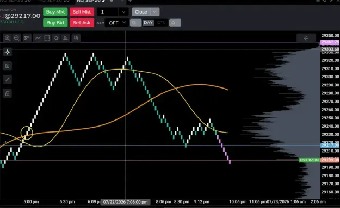
Task: Click the zoom in magnifier icon
Action: 7,38
